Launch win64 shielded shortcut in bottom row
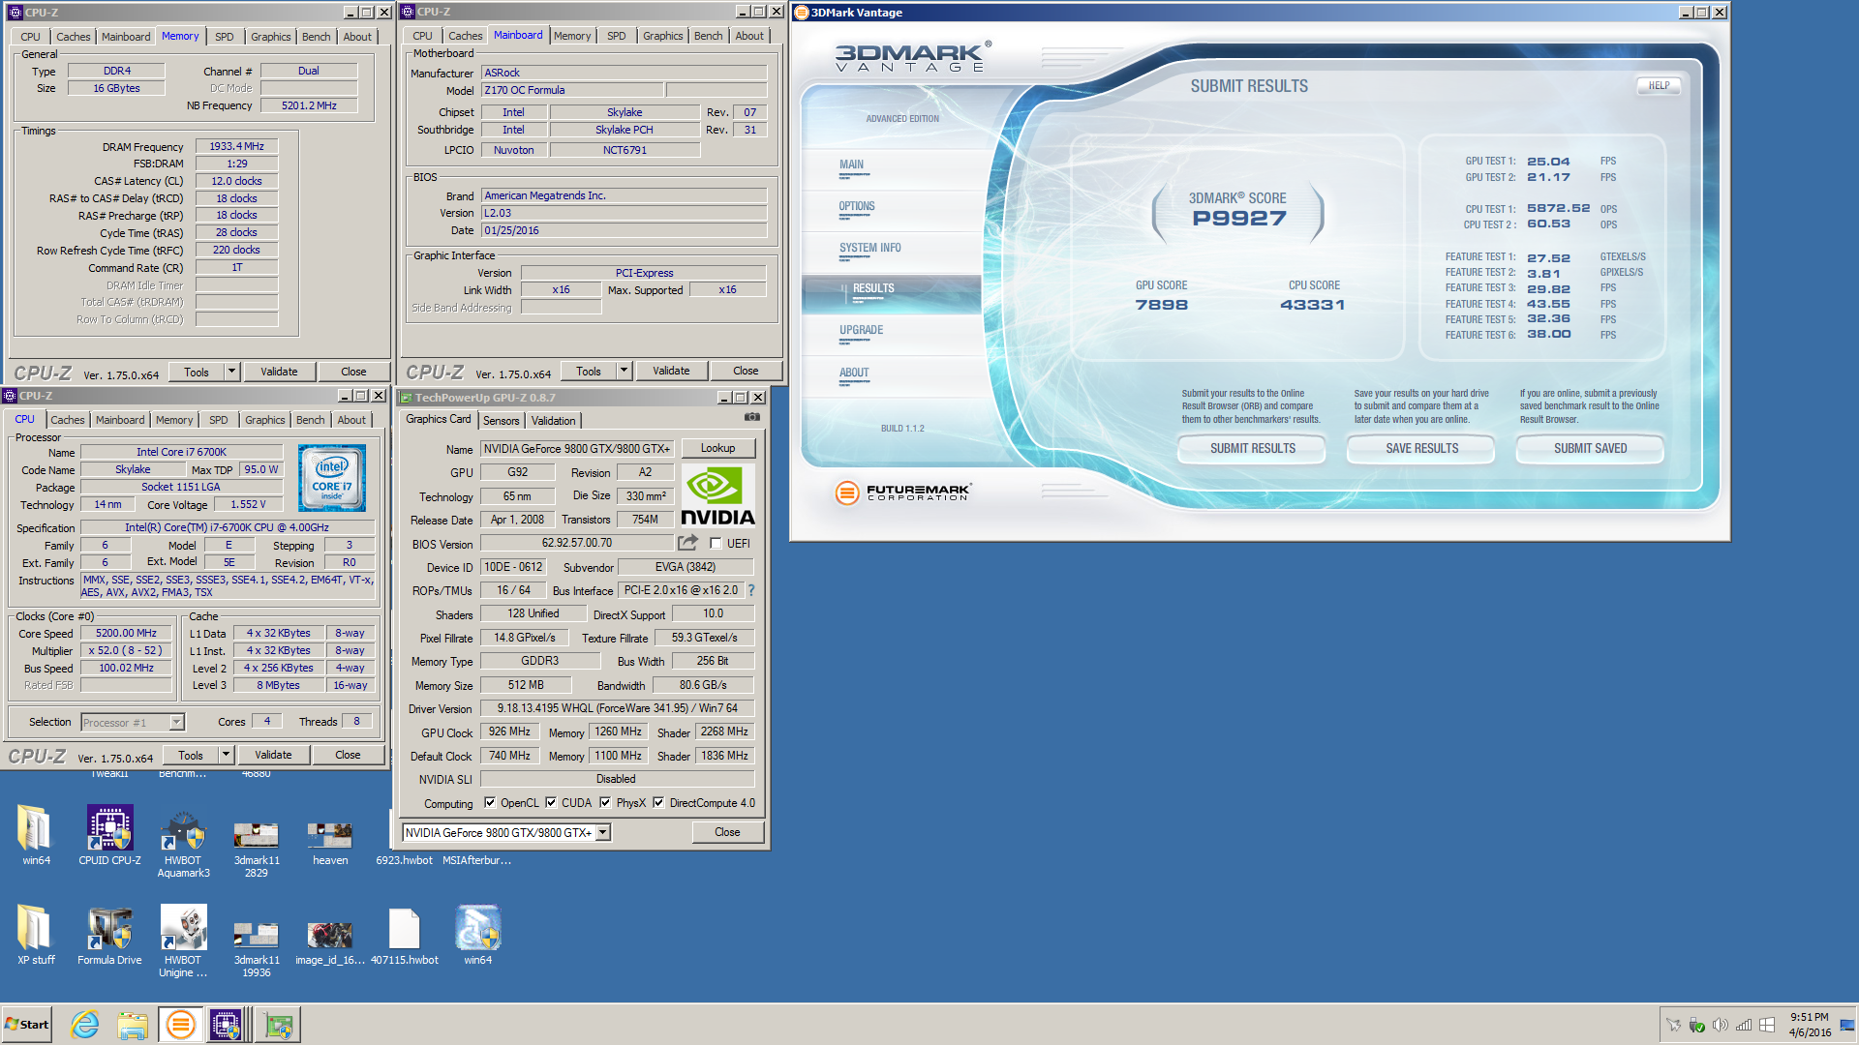This screenshot has width=1859, height=1045. pos(477,935)
